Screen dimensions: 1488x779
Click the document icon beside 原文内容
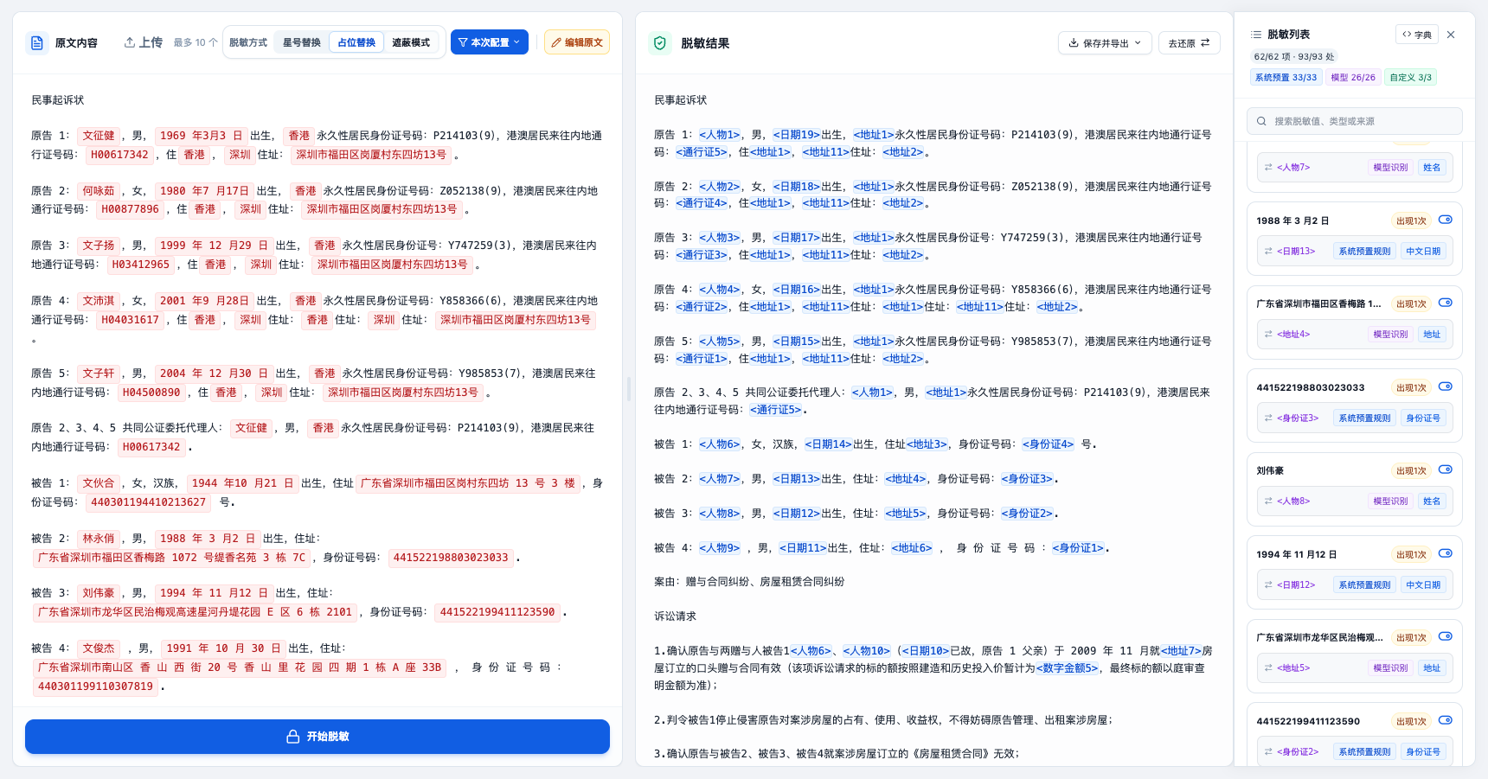[x=37, y=42]
